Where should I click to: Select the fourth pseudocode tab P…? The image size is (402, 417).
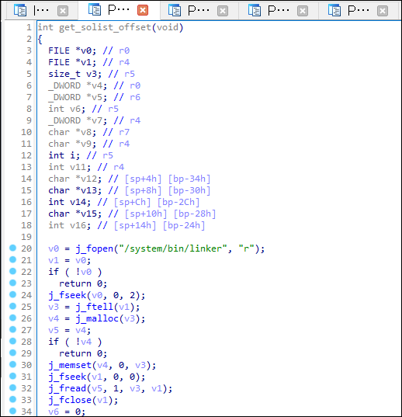tap(279, 11)
